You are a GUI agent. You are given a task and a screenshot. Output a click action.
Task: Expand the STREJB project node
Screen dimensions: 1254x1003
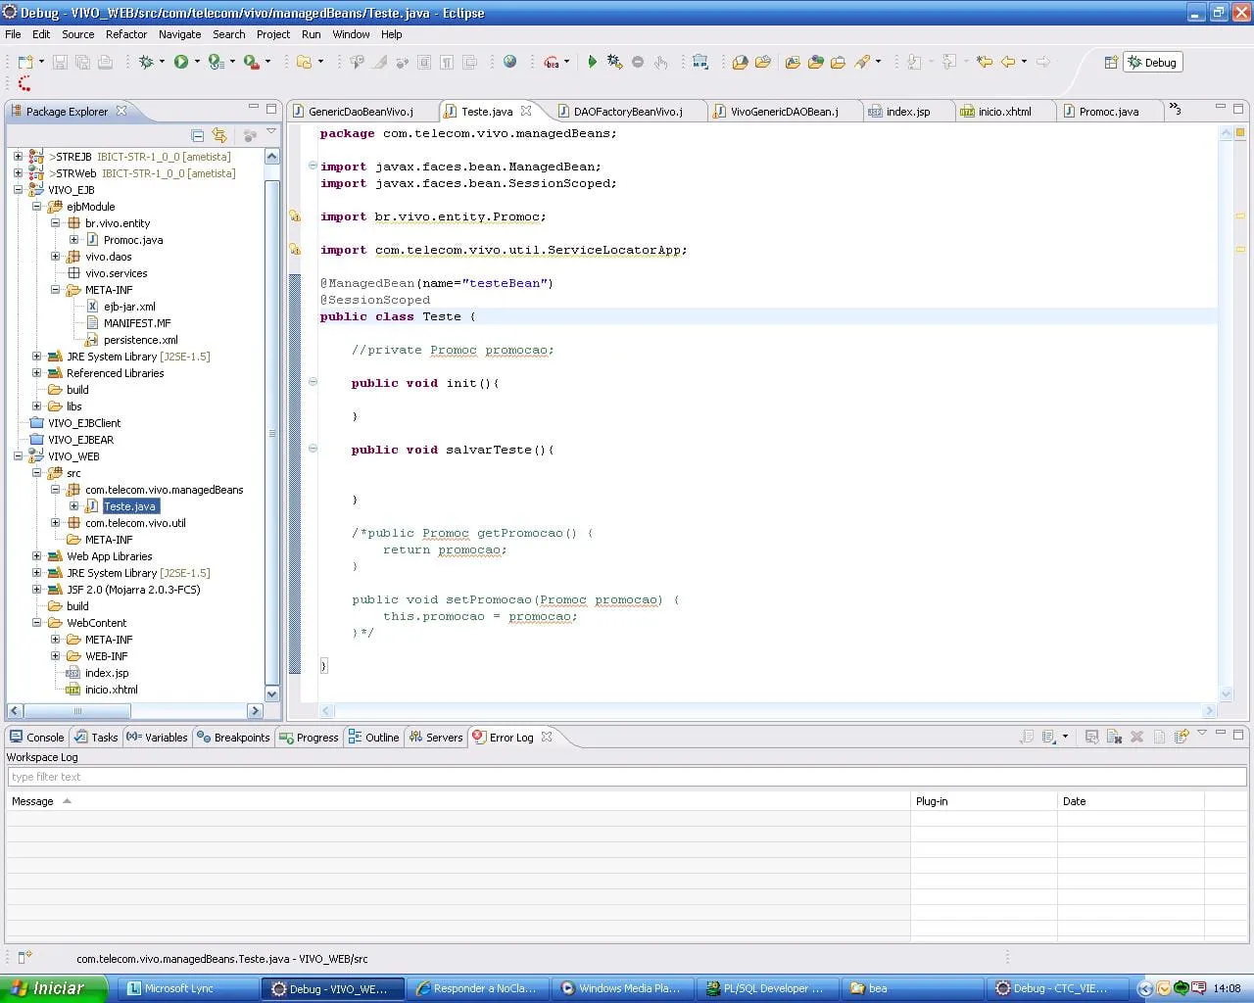point(18,157)
